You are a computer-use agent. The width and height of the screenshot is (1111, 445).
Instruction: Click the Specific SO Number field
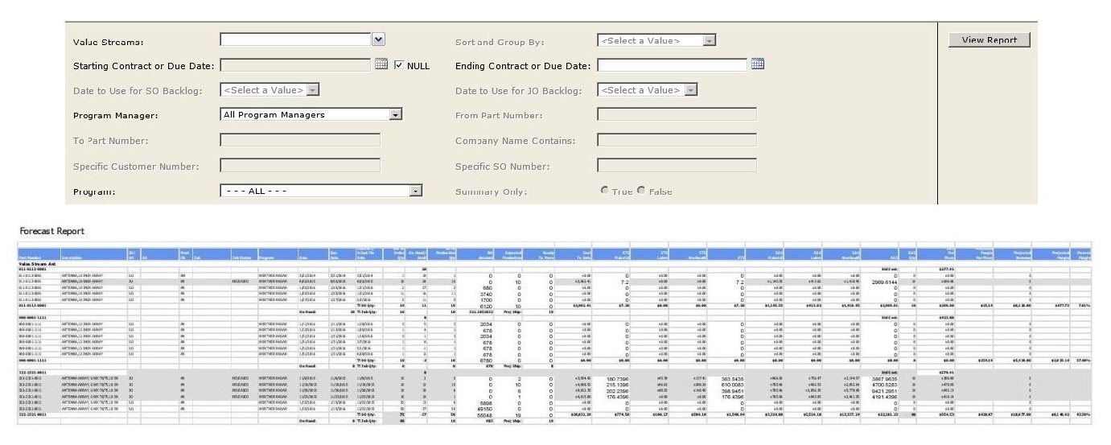[677, 167]
